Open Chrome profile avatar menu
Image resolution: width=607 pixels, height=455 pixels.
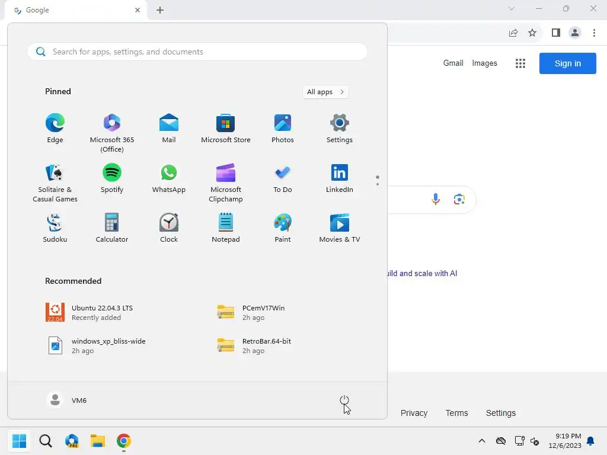pos(575,33)
